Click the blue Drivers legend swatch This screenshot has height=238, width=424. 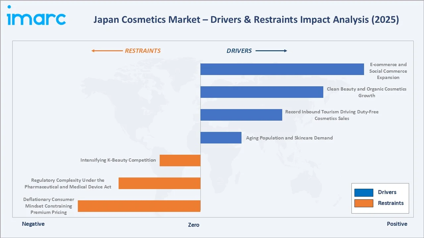pyautogui.click(x=364, y=192)
